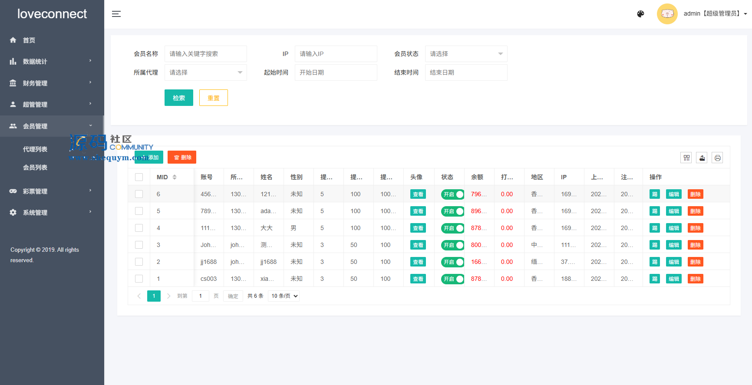Toggle the 开启 status switch for member 6
Image resolution: width=752 pixels, height=385 pixels.
pos(452,194)
